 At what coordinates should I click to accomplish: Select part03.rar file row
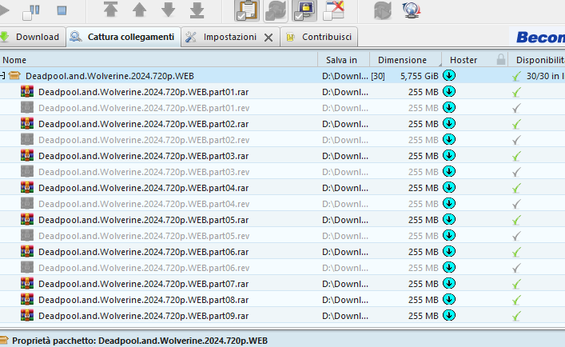(283, 156)
